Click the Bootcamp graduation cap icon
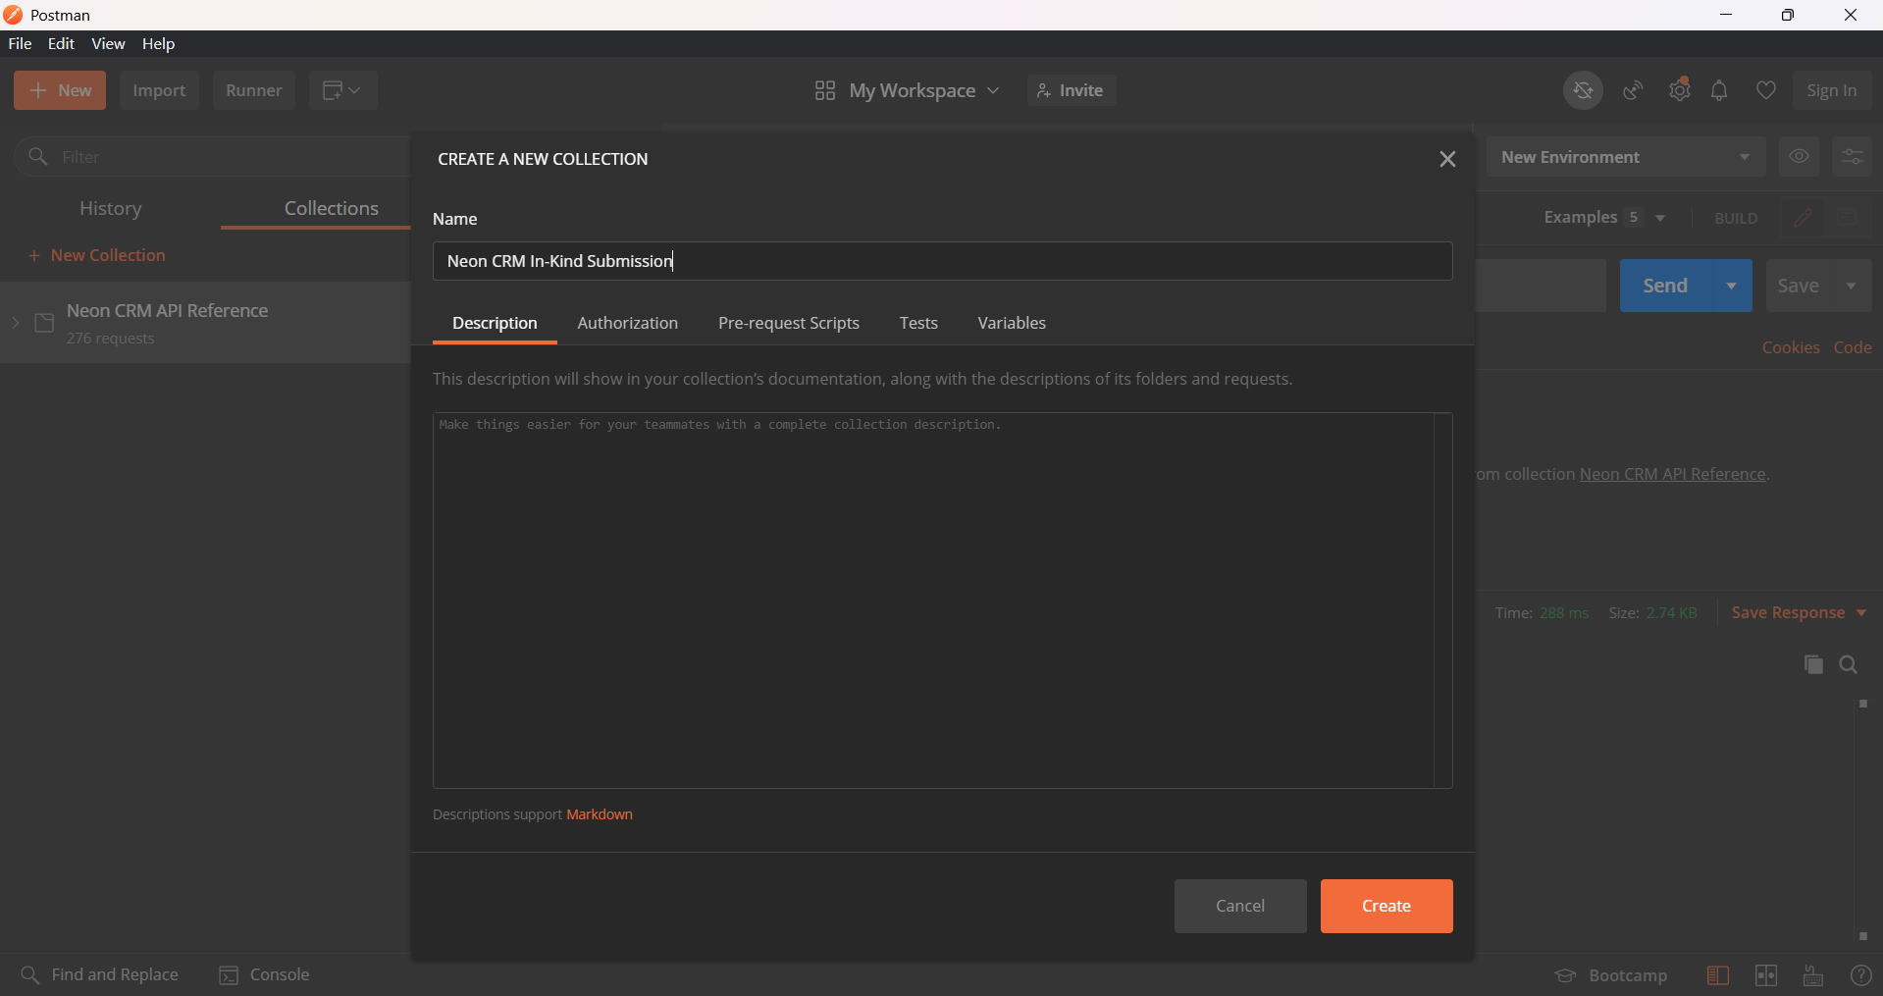 1565,975
